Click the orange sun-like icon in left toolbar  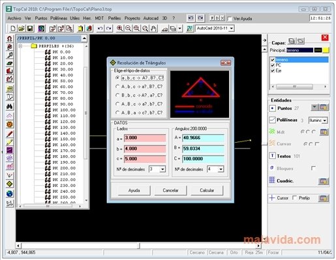10,124
